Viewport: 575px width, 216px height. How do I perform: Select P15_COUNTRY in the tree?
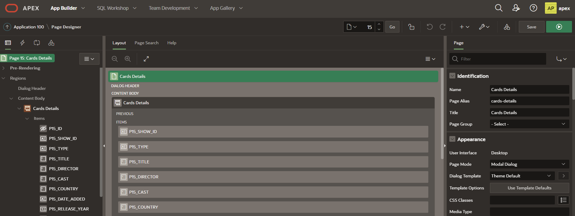pyautogui.click(x=59, y=189)
